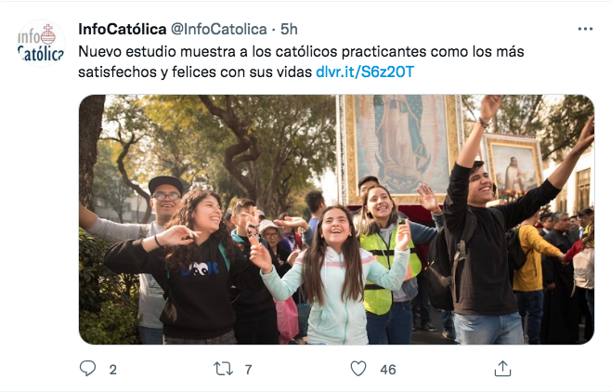
Task: Open the tweet via the 5h timestamp
Action: pos(289,29)
